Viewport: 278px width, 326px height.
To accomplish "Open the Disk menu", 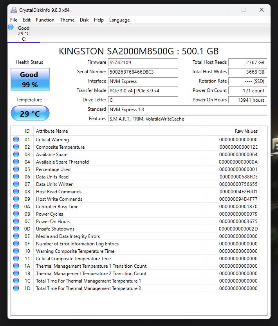I will click(x=84, y=20).
